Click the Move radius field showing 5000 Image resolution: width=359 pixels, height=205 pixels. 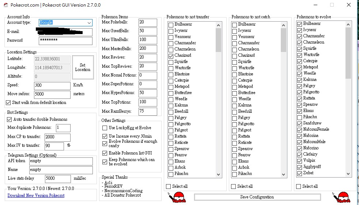(52, 94)
